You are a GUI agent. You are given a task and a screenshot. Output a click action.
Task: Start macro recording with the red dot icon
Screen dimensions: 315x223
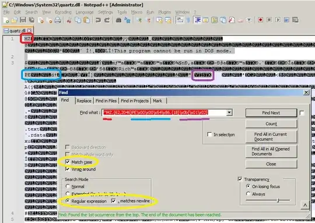pyautogui.click(x=260, y=20)
